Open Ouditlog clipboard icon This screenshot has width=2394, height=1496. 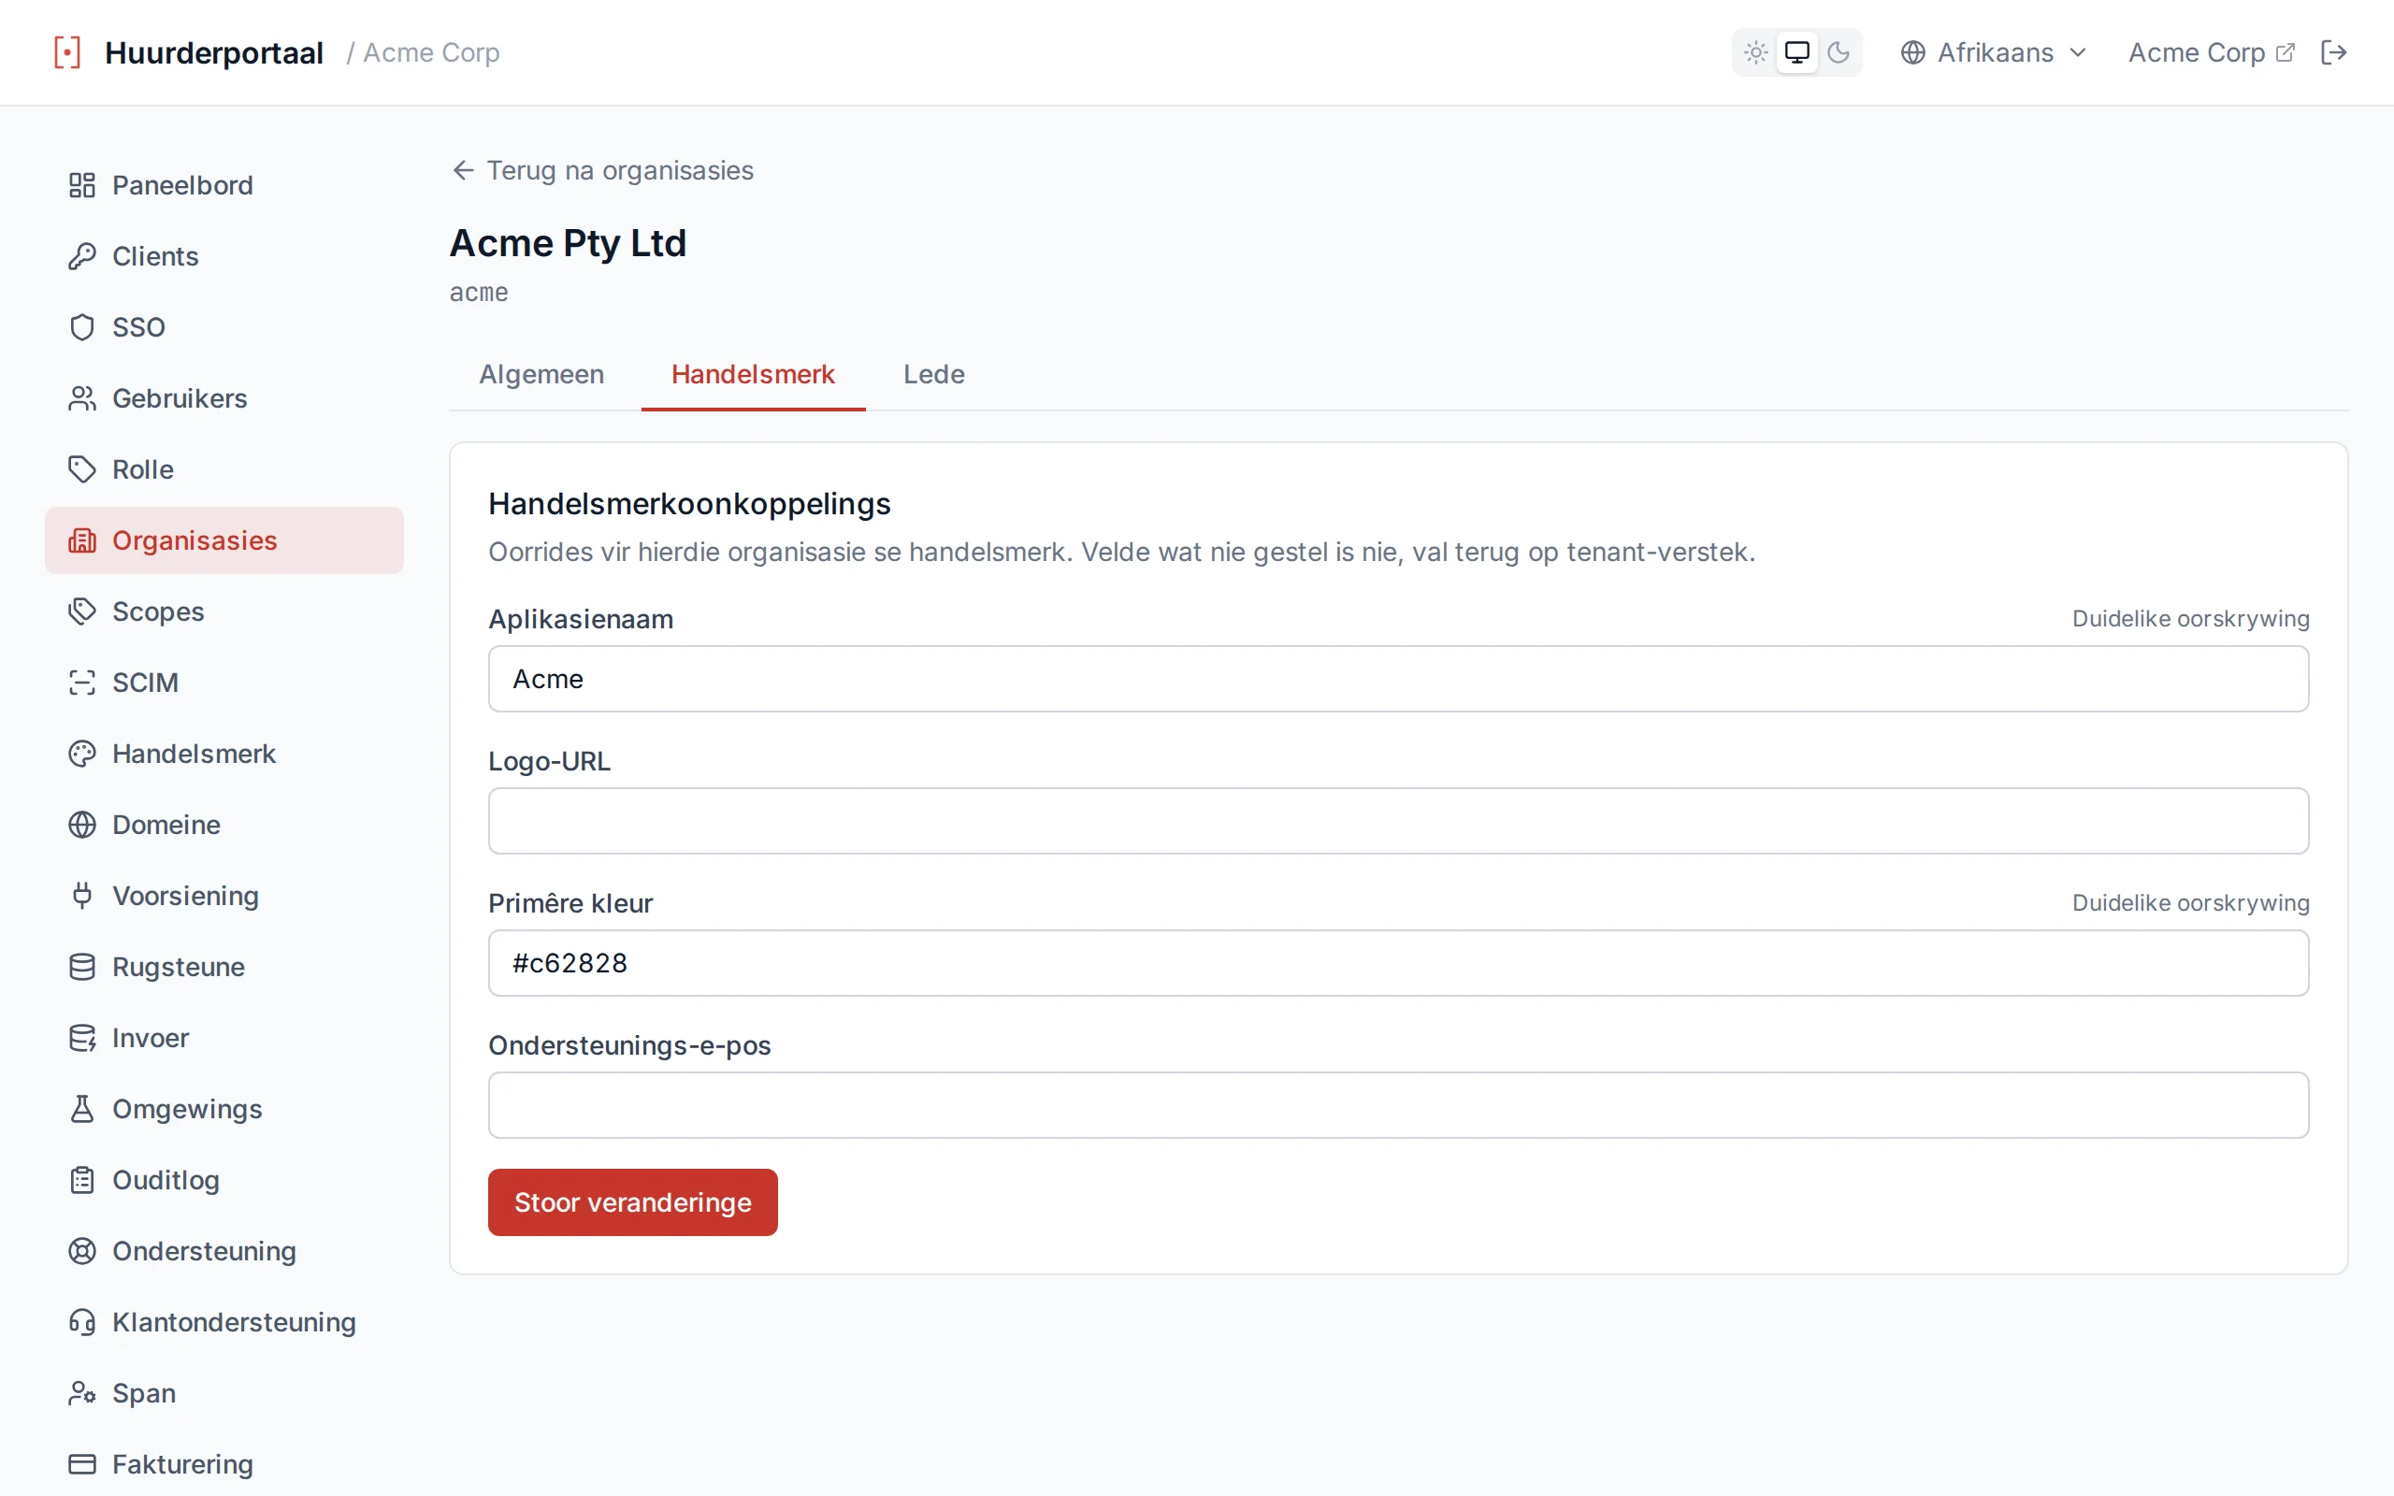82,1180
